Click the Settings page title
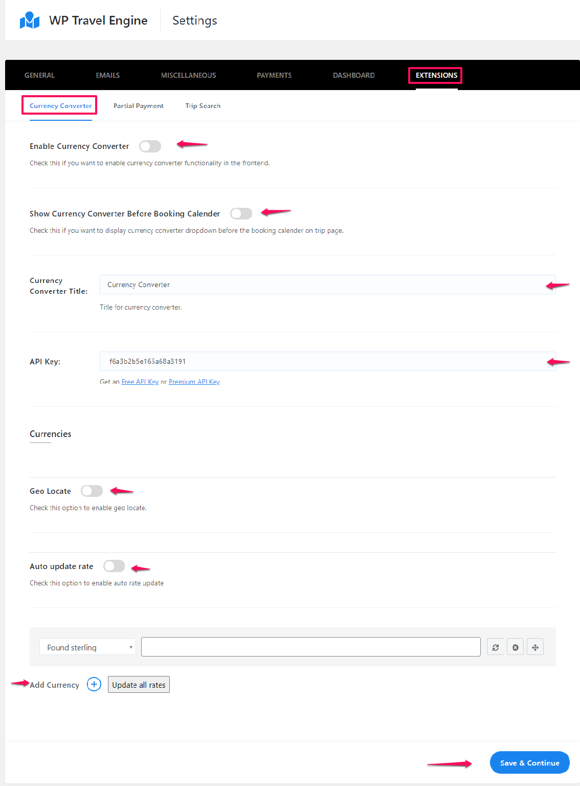The image size is (580, 786). point(195,20)
